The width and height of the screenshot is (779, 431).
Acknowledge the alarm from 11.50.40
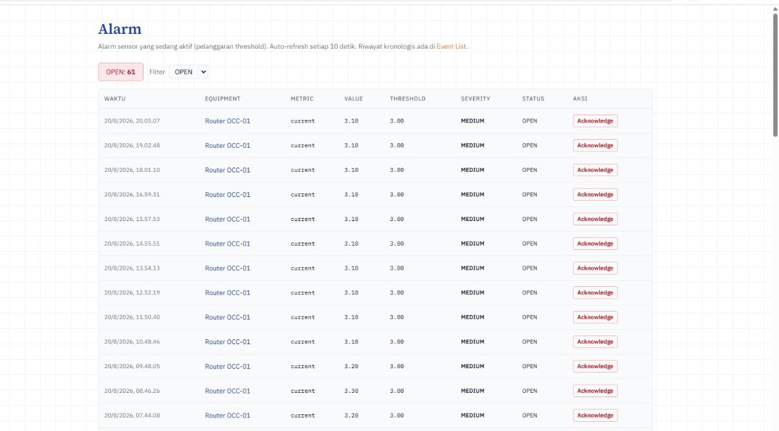tap(595, 317)
